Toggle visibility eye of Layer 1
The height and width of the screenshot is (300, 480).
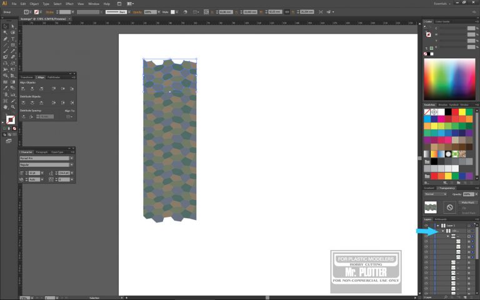[x=426, y=225]
